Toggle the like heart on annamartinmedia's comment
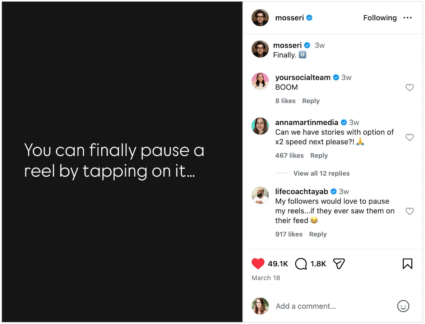The width and height of the screenshot is (425, 324). [x=410, y=137]
